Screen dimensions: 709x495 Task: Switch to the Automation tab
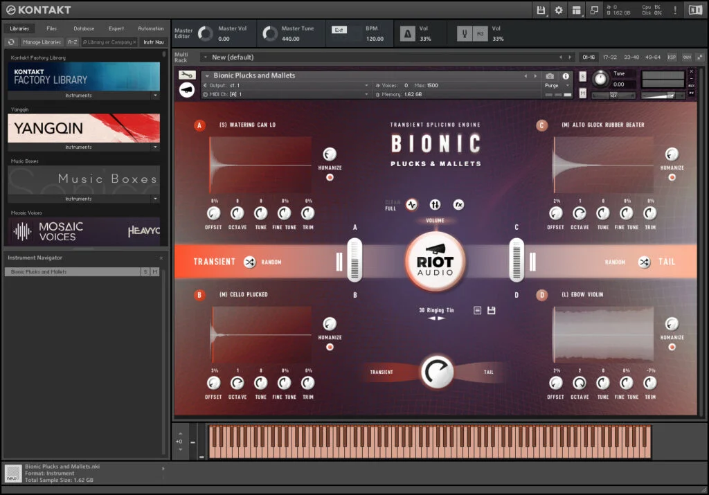coord(151,28)
